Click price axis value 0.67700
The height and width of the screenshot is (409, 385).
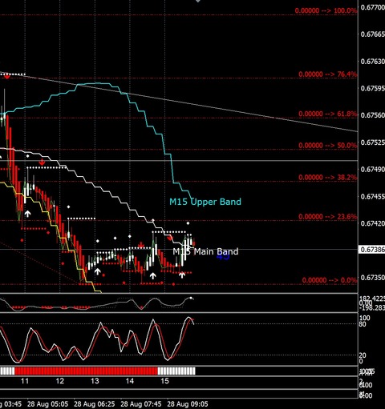pyautogui.click(x=373, y=7)
